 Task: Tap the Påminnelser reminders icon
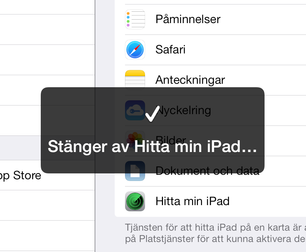tap(135, 19)
